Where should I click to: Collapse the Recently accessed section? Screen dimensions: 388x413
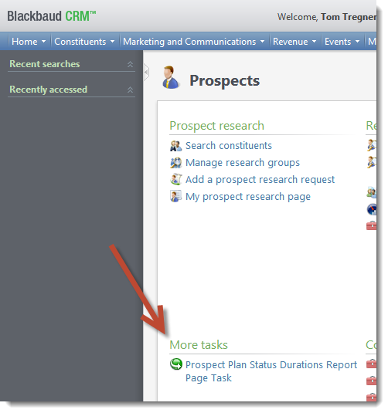pyautogui.click(x=130, y=90)
